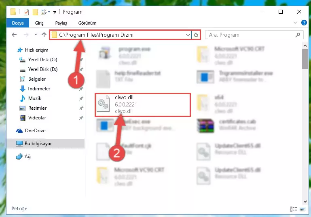Click the folder icon in title bar
311x217 pixels.
coord(13,12)
